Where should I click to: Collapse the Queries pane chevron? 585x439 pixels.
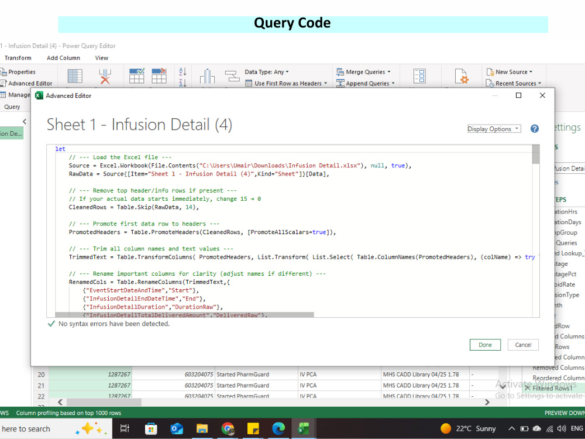tap(25, 121)
